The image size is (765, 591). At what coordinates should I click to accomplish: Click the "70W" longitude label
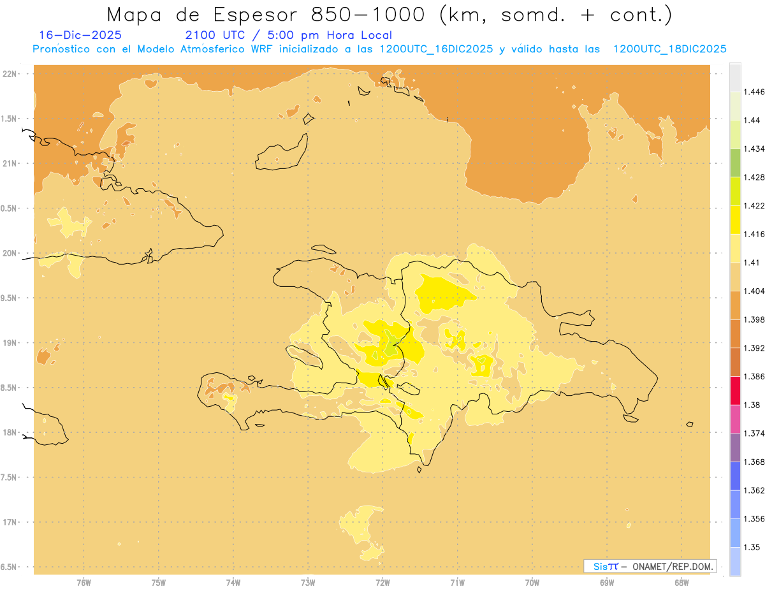click(x=532, y=582)
